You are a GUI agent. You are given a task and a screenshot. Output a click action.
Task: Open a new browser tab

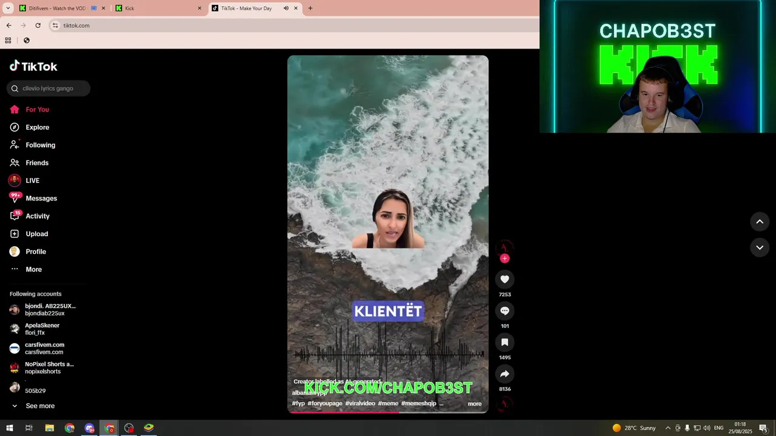[x=310, y=8]
